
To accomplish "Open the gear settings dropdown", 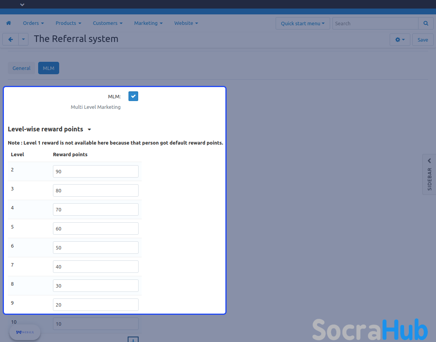I will pyautogui.click(x=400, y=40).
